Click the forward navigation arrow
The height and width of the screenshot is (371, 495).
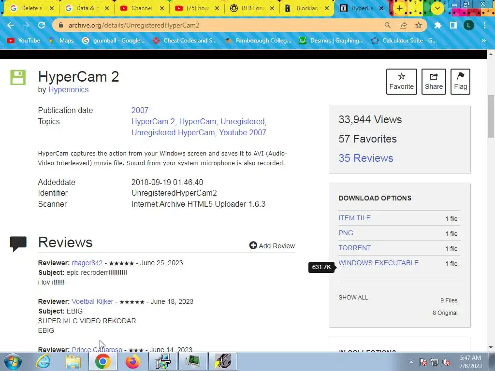point(26,25)
